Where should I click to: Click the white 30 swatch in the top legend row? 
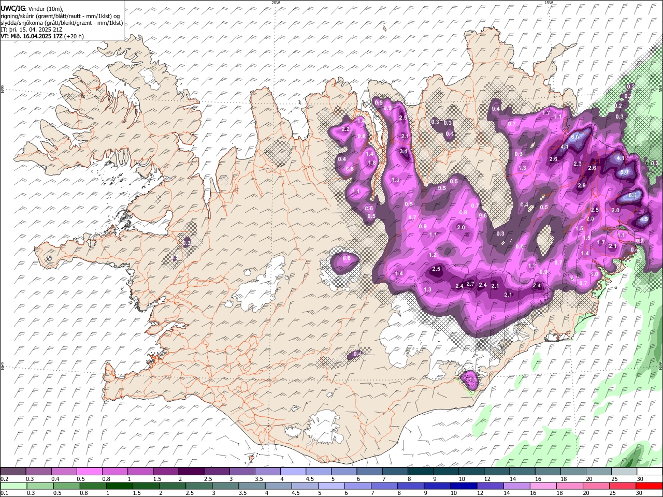650,471
